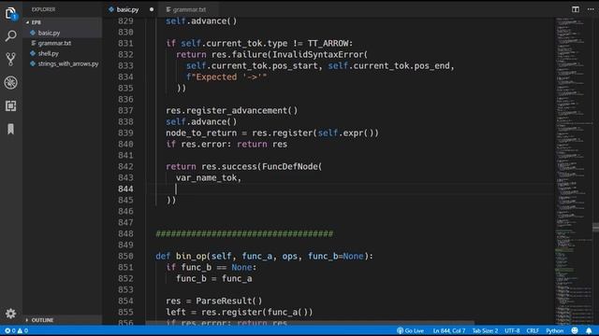The height and width of the screenshot is (336, 599).
Task: Click the feedback smiley icon
Action: (x=575, y=330)
